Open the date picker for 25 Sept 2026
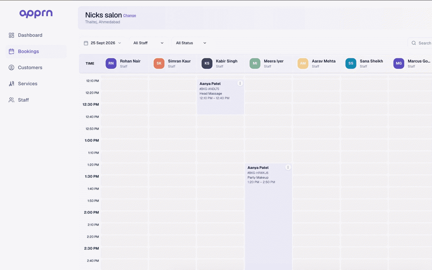Image resolution: width=432 pixels, height=270 pixels. pyautogui.click(x=103, y=43)
